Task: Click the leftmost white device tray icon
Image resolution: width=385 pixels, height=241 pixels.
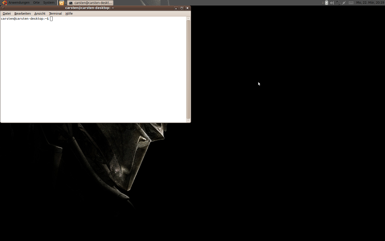Action: (x=326, y=3)
